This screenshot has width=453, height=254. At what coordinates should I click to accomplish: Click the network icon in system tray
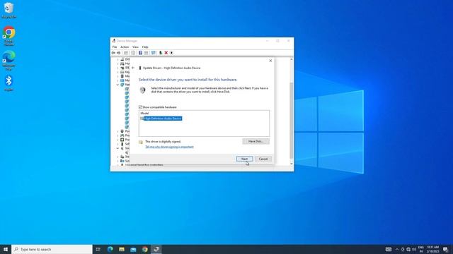408,249
